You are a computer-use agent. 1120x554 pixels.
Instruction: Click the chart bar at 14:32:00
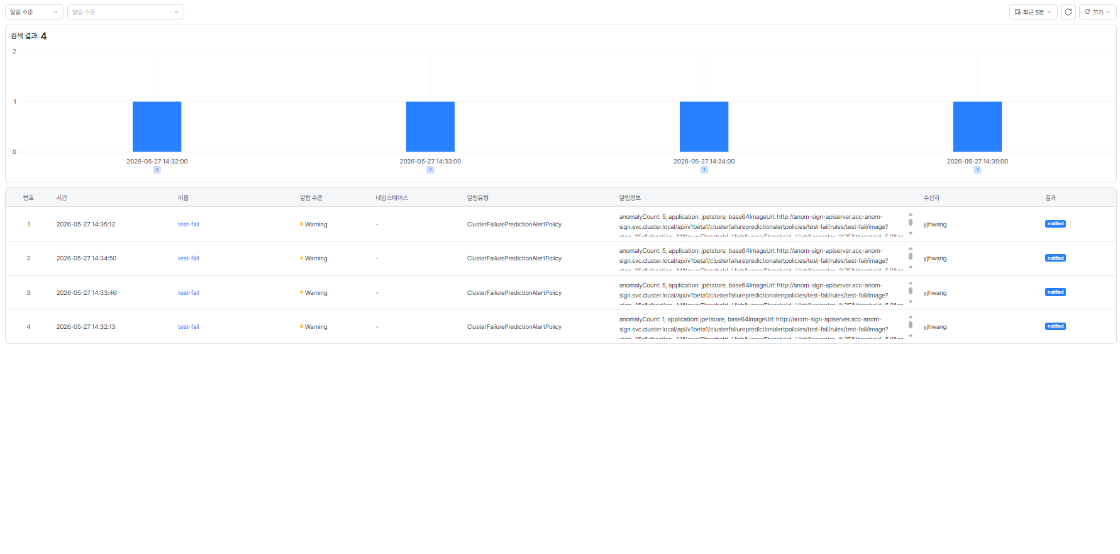(157, 126)
